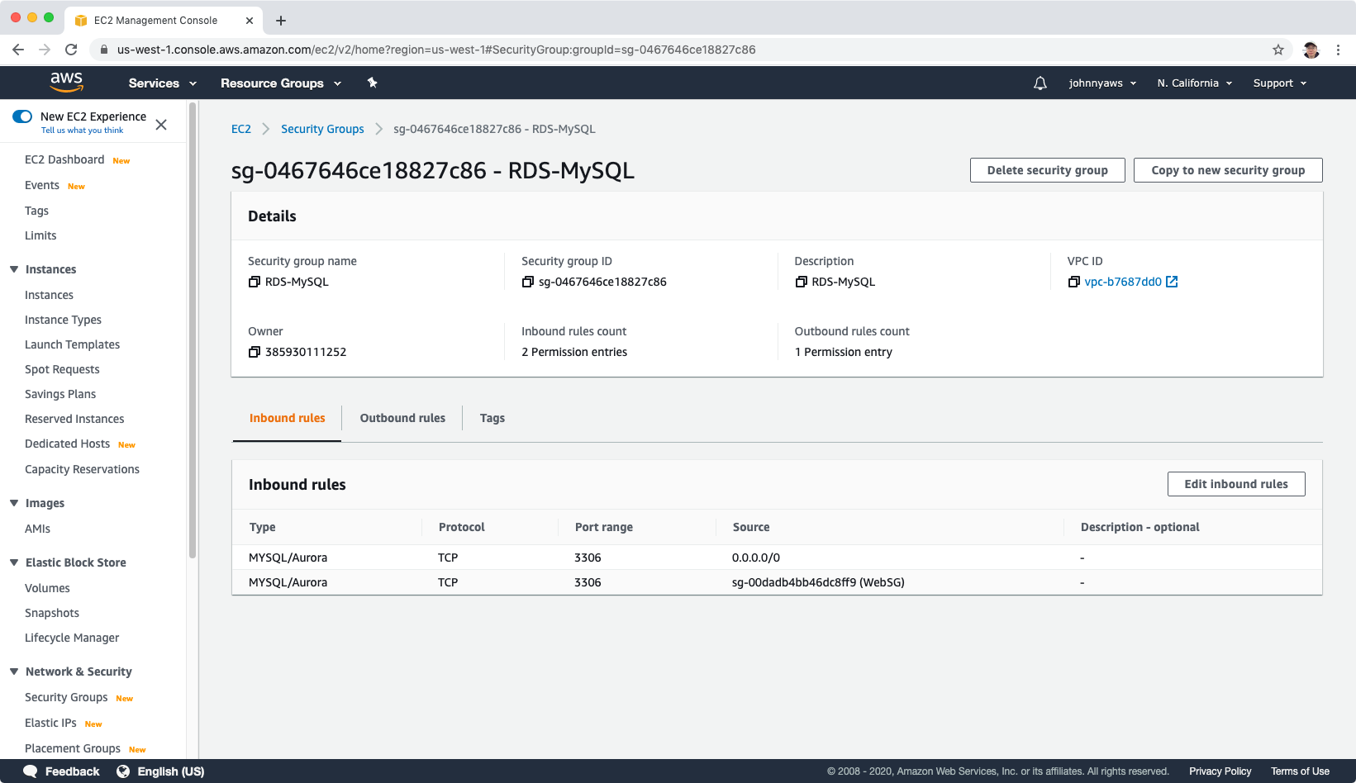1356x783 pixels.
Task: Go to EC2 breadcrumb link
Action: tap(241, 129)
